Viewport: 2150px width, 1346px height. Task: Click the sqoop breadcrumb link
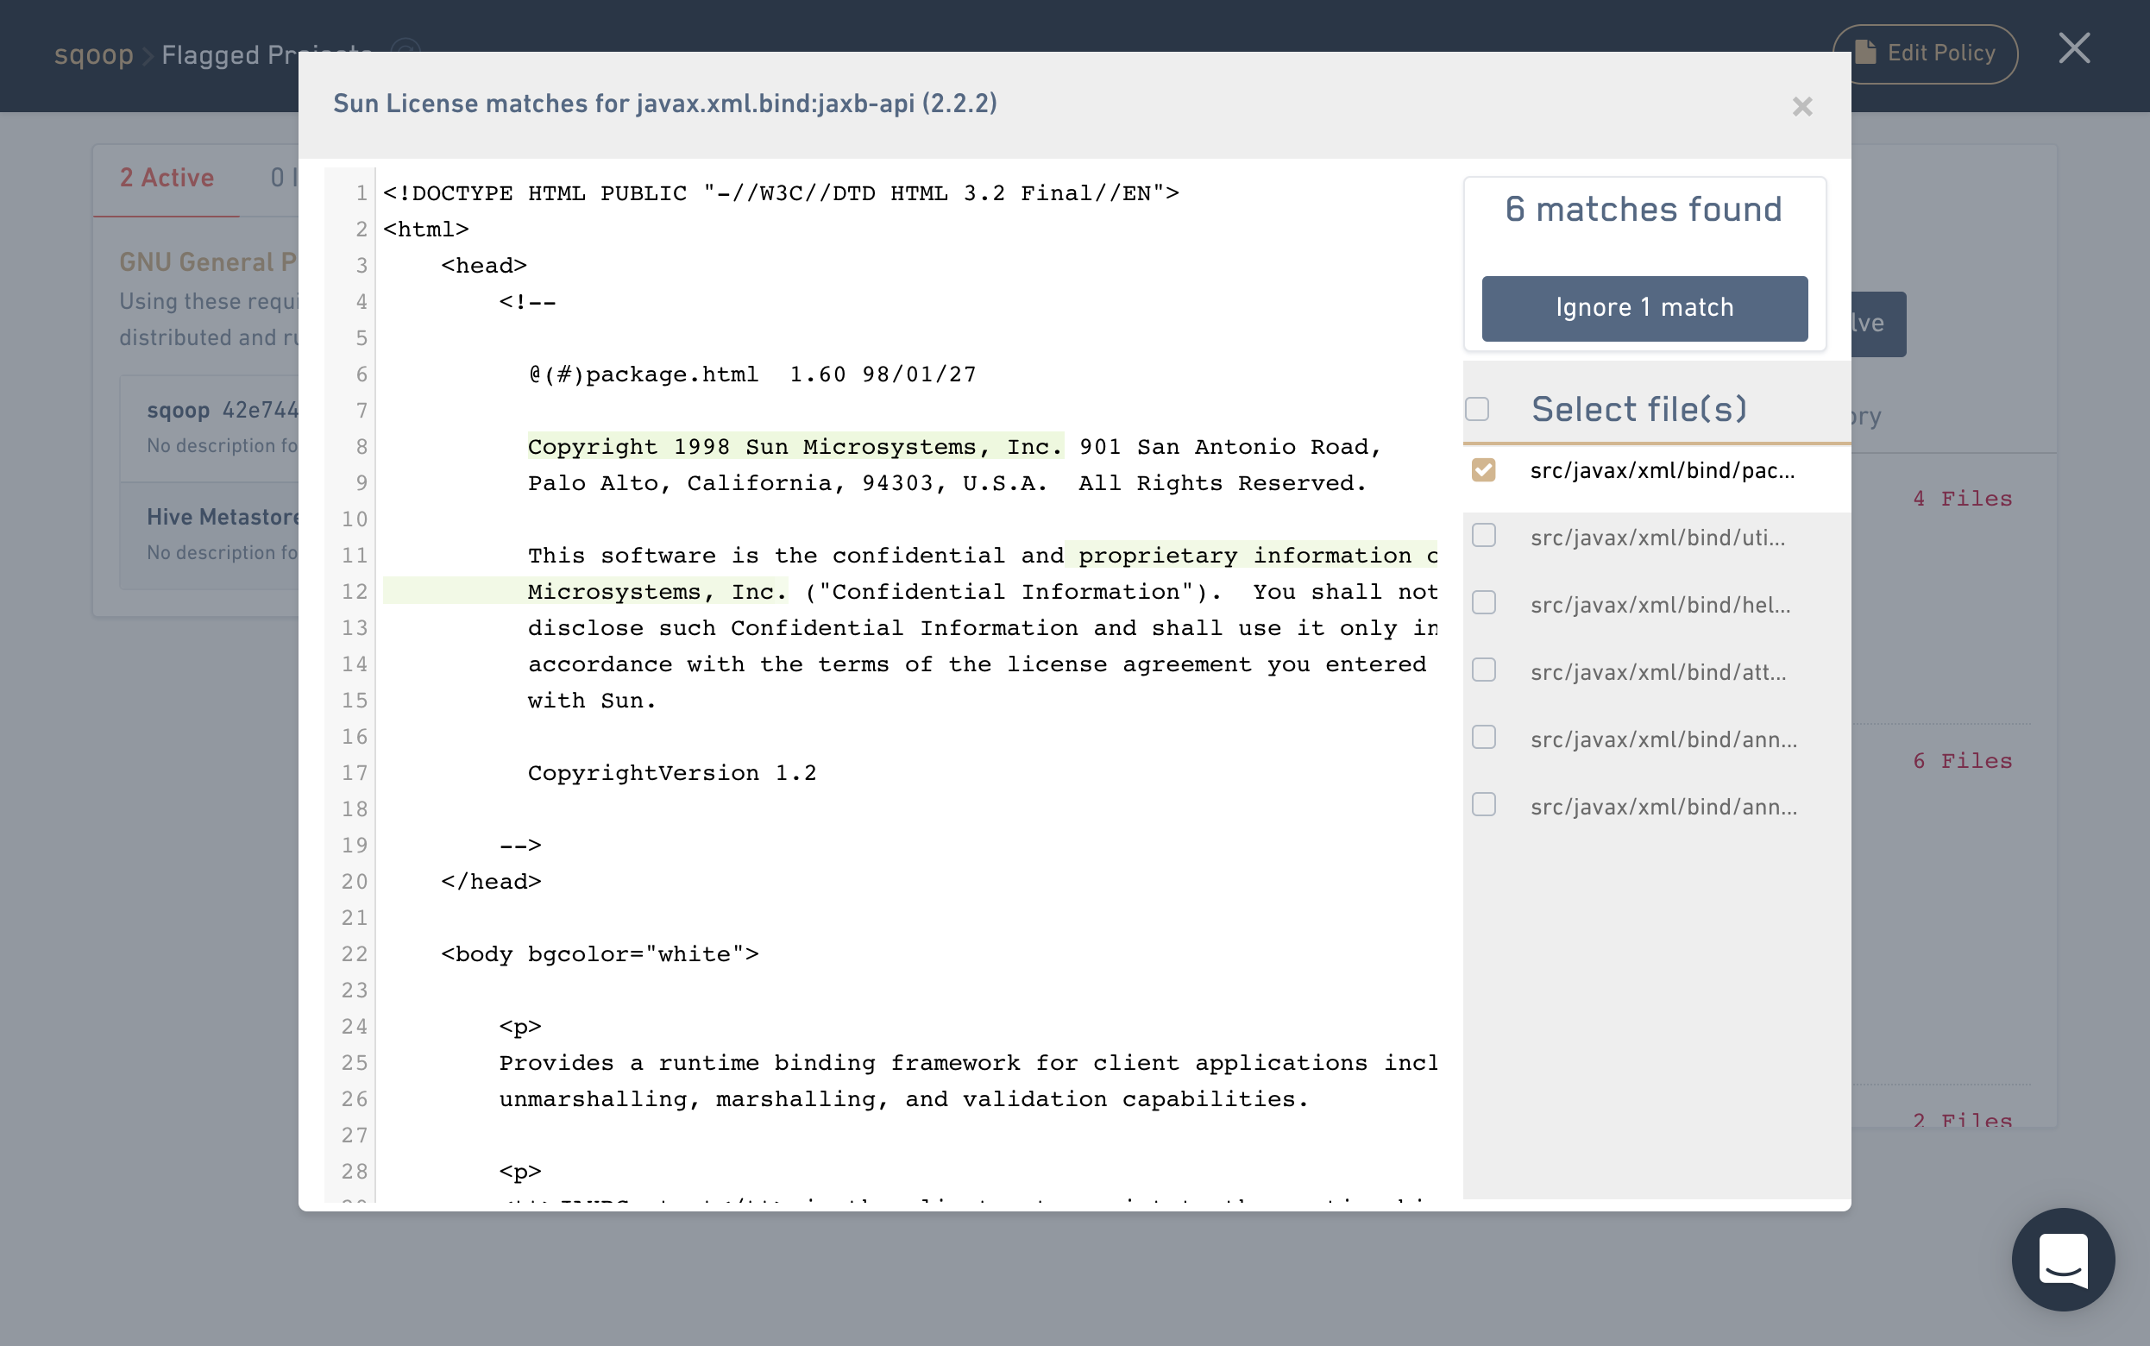93,55
